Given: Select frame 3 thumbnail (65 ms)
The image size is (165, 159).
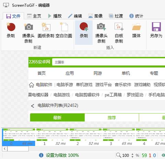Looking at the screenshot, I should (x=119, y=137).
